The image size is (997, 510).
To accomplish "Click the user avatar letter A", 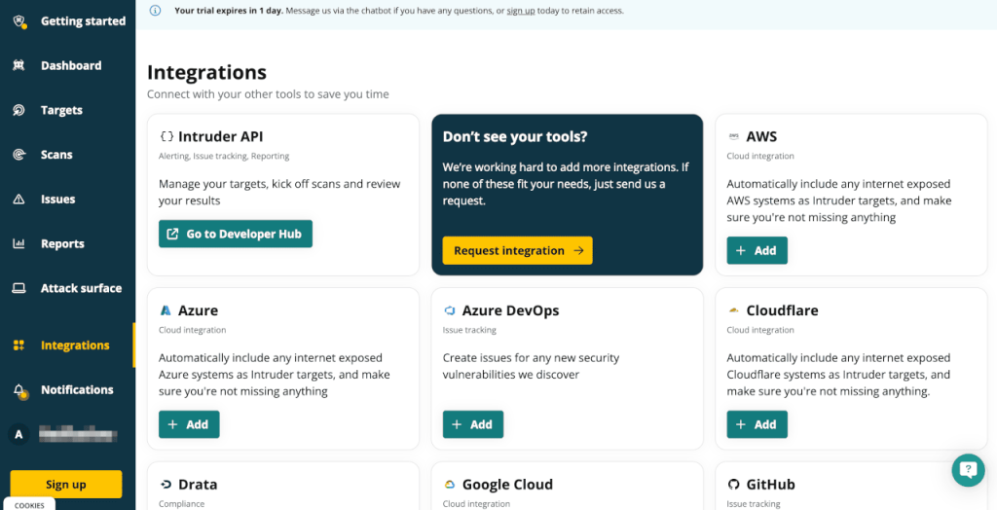I will 18,435.
